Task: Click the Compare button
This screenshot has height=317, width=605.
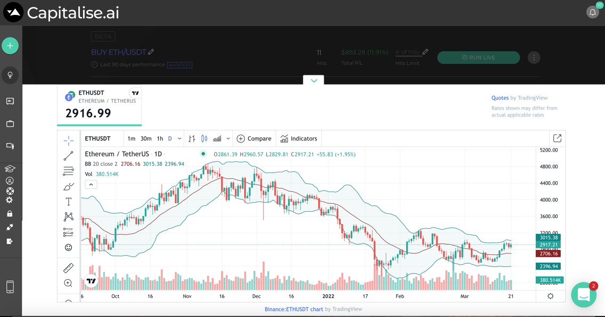Action: (254, 139)
